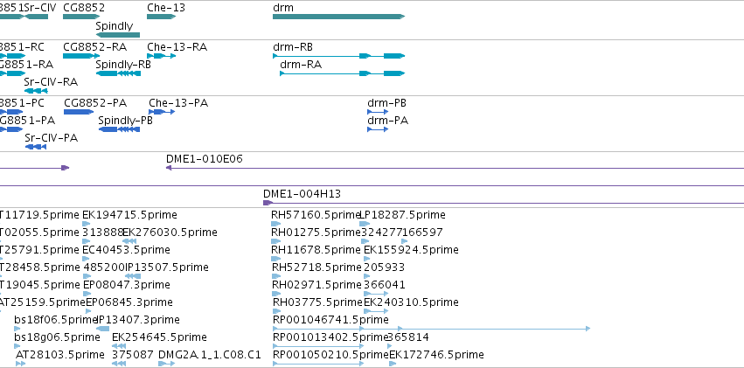Click the DME1-010E06 clone label
Screen dimensions: 744x368
click(204, 159)
